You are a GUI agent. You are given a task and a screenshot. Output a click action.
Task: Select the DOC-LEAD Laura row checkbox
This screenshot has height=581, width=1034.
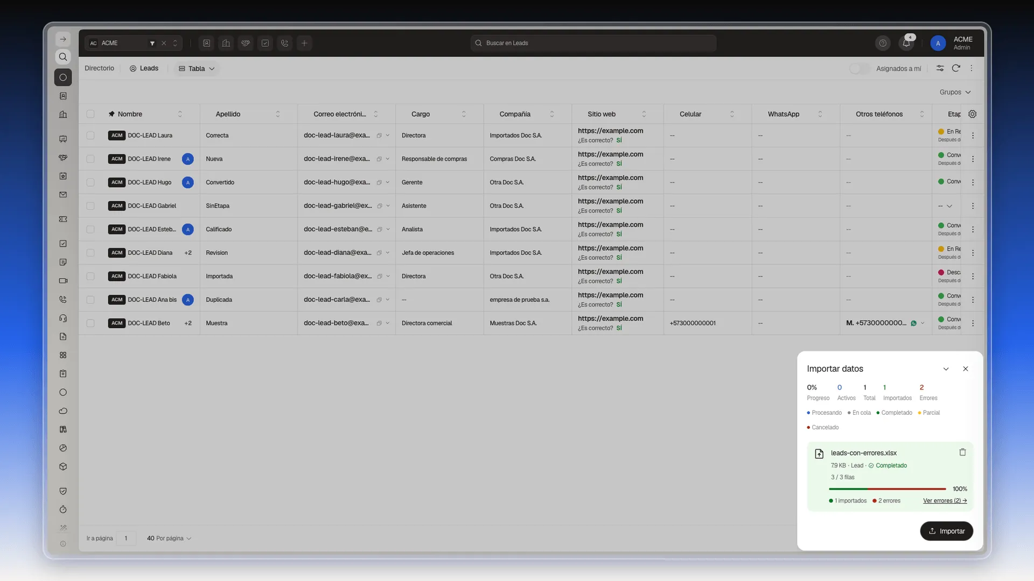(90, 136)
